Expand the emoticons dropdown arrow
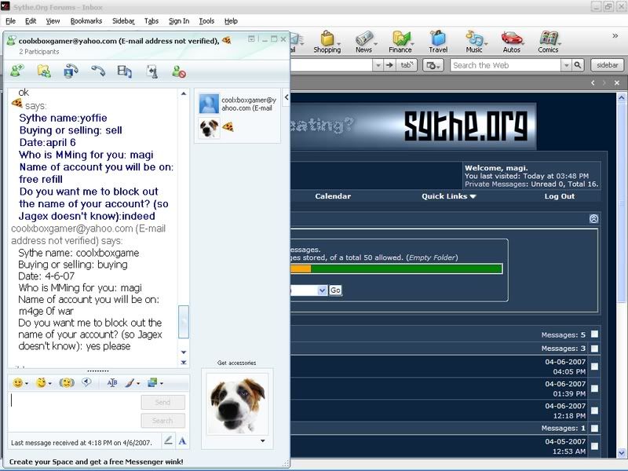 click(x=27, y=384)
